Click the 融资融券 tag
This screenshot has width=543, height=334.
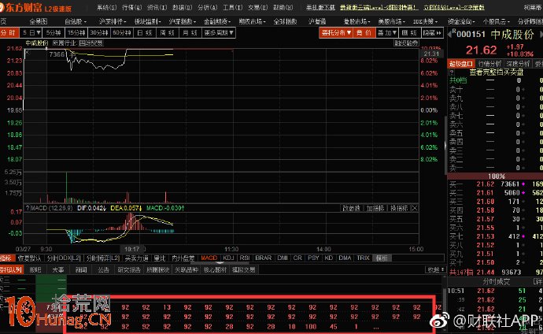click(x=406, y=43)
